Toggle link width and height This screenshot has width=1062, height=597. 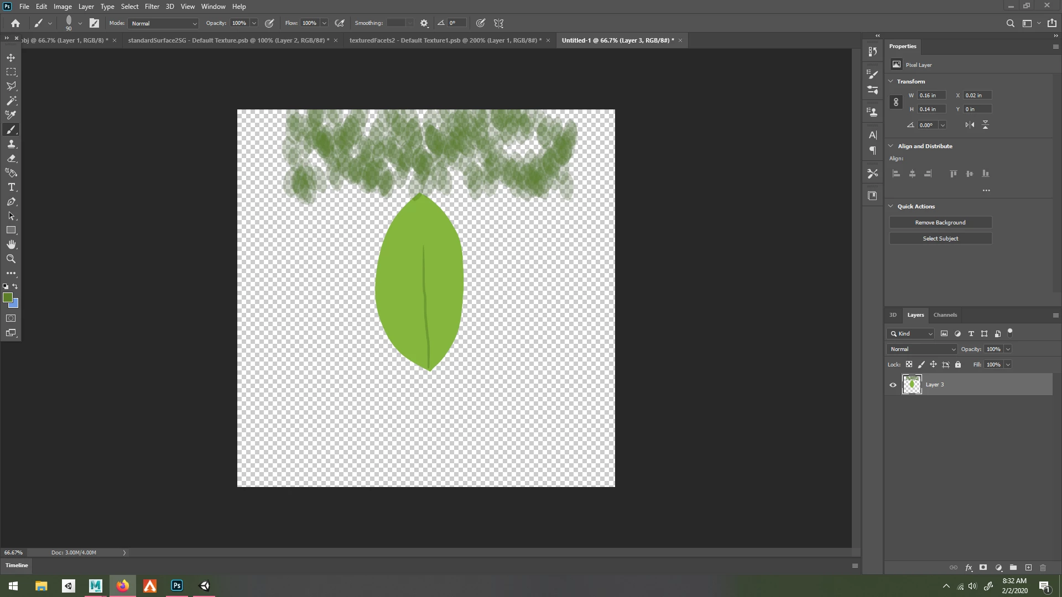pyautogui.click(x=896, y=102)
